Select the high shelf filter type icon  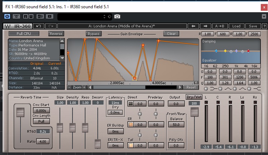point(257,89)
